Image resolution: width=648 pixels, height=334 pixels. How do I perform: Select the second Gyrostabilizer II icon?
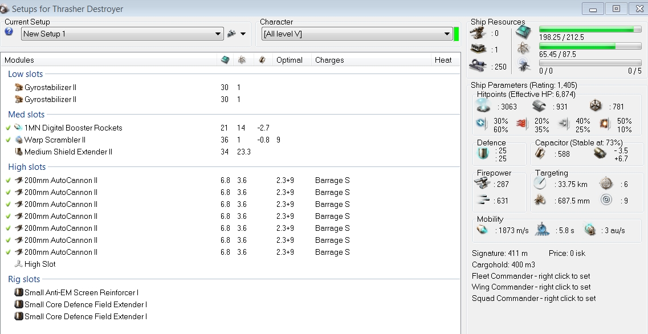tap(19, 99)
